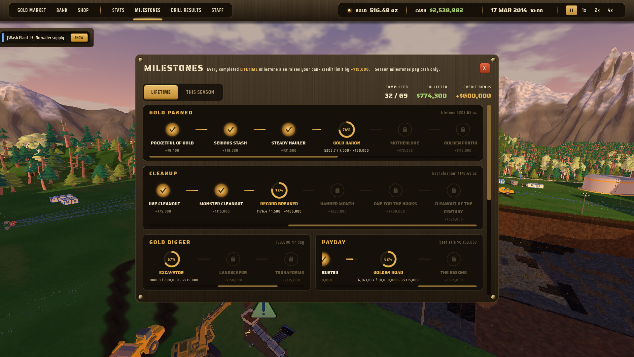Set game speed to 4x

pos(610,10)
